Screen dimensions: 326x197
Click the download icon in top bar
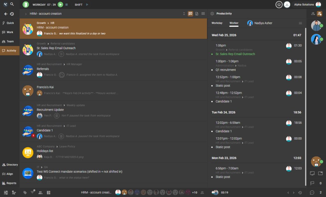(287, 4)
